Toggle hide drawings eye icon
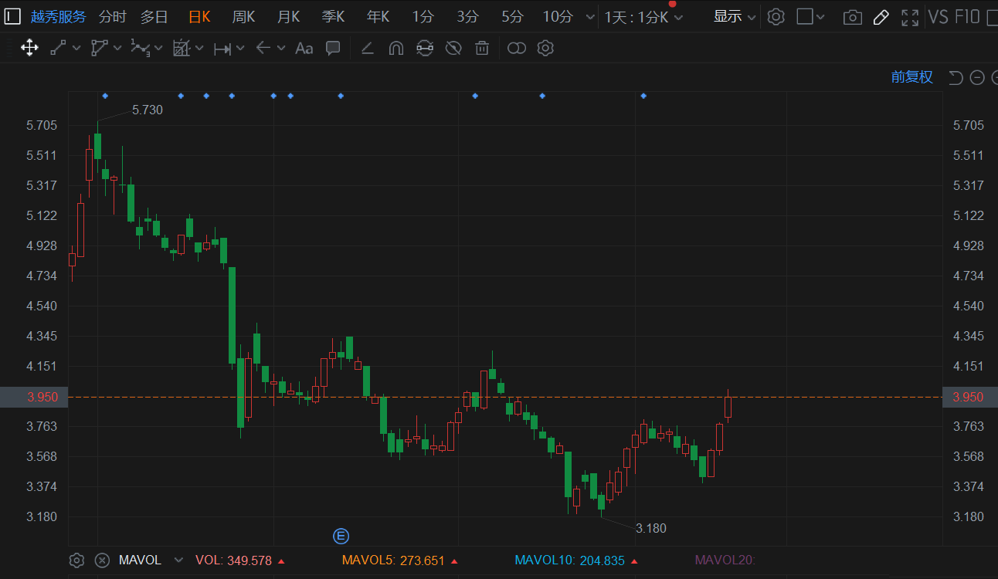Screen dimensions: 998x579 click(453, 49)
